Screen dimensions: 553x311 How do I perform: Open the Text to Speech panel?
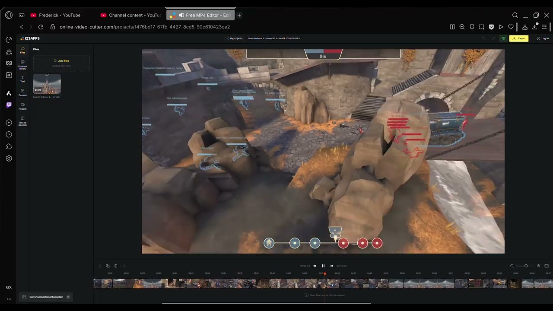[22, 121]
